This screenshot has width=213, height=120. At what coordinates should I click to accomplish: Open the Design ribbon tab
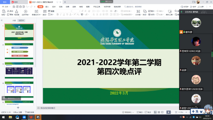[54, 7]
